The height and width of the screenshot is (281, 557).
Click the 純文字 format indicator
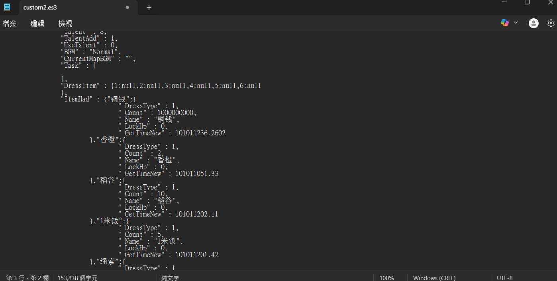tap(170, 278)
